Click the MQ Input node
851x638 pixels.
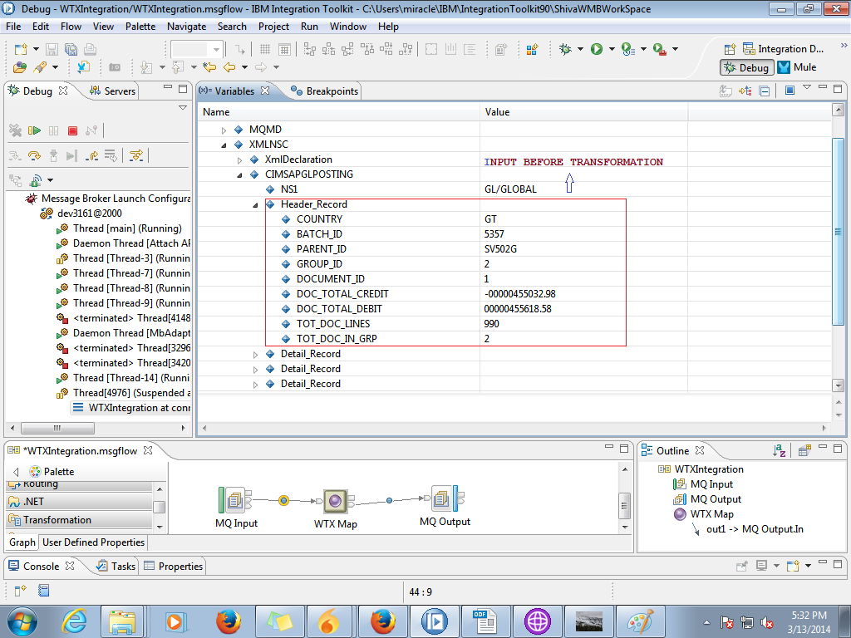[235, 499]
